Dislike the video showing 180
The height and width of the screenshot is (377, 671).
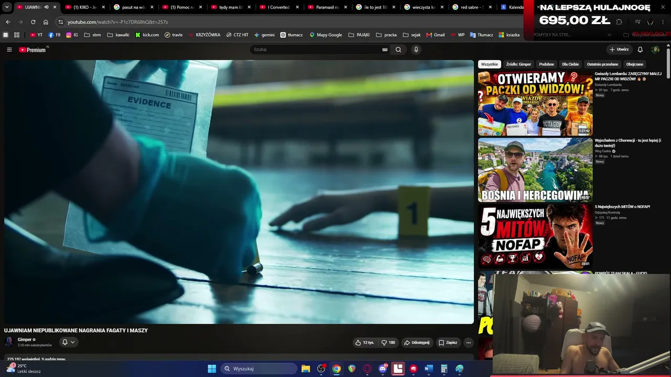click(388, 342)
